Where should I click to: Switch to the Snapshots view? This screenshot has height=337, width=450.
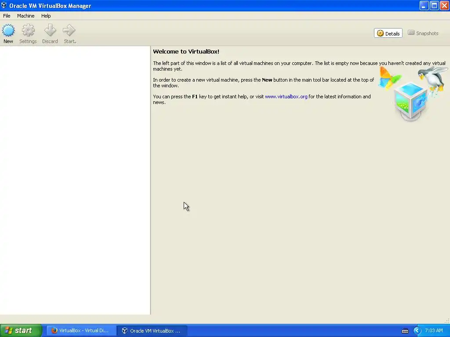(x=423, y=33)
